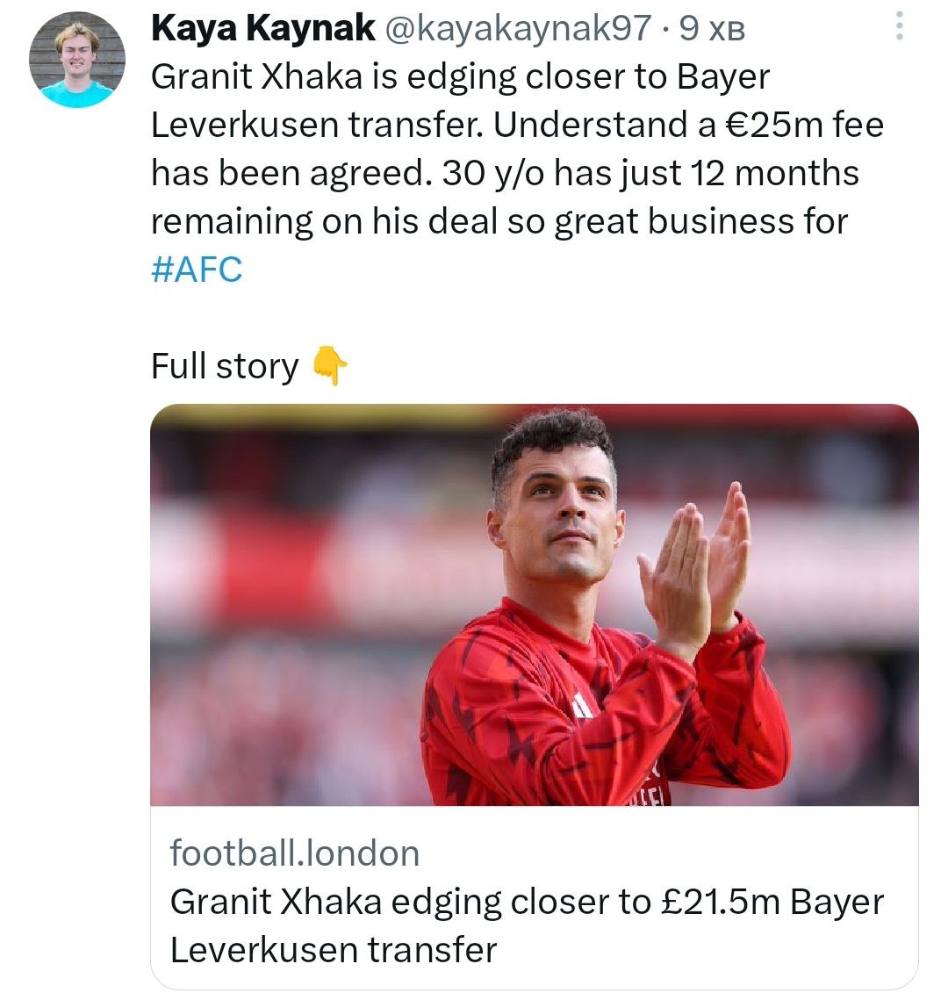Click Kaya Kaynak's profile avatar
This screenshot has width=948, height=1000.
coord(76,61)
